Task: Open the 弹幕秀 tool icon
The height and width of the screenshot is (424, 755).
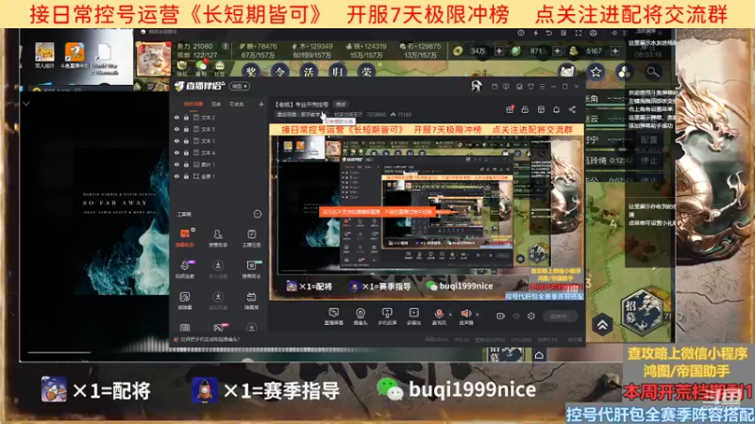Action: click(x=251, y=300)
